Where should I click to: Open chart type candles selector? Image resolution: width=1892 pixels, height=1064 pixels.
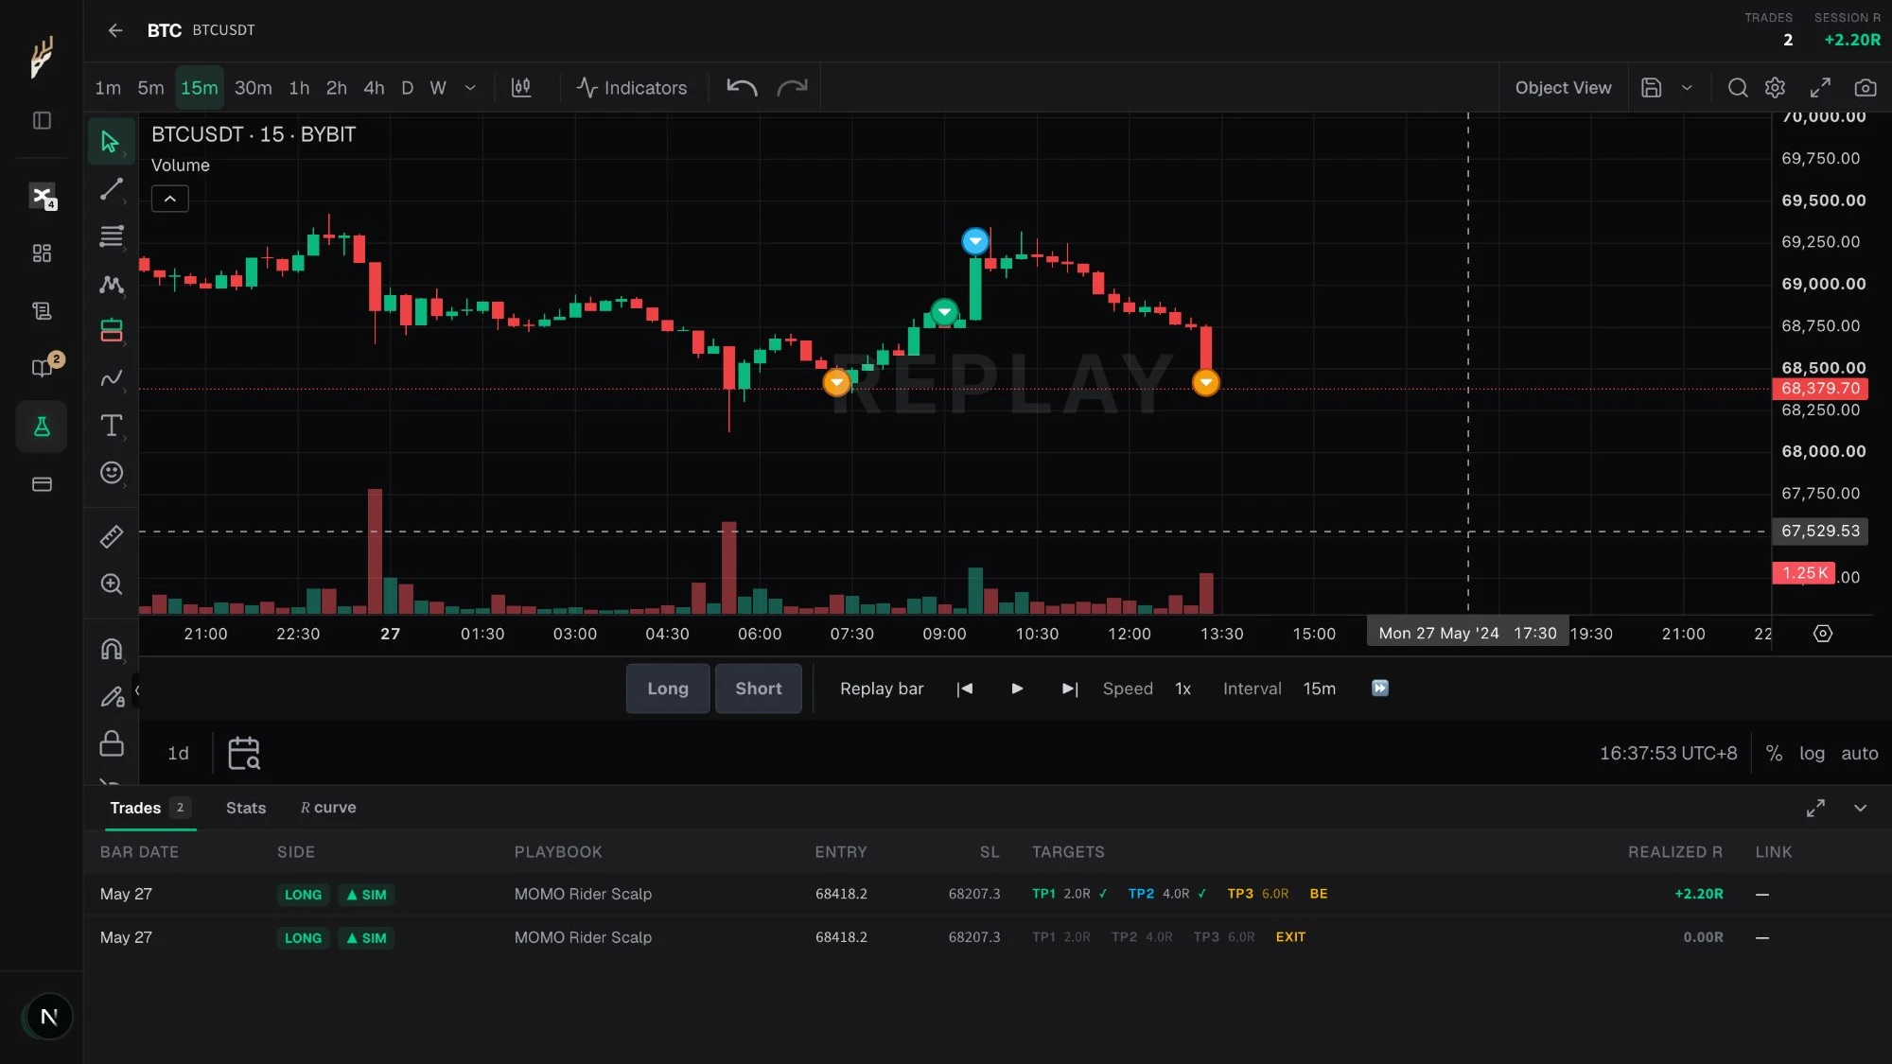click(521, 88)
